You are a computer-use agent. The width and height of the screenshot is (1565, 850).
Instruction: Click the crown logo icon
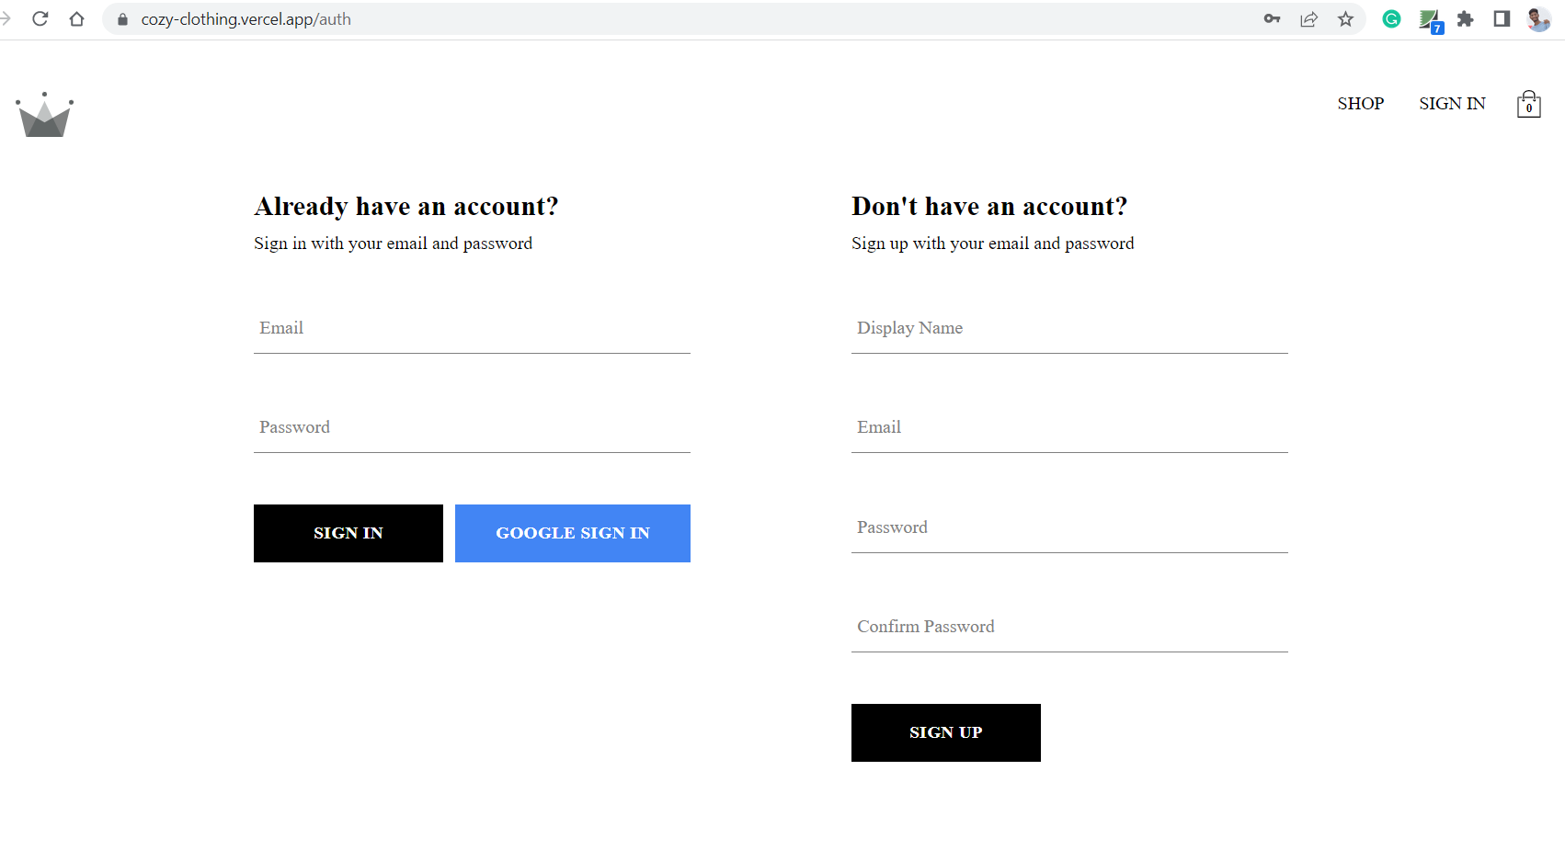44,116
